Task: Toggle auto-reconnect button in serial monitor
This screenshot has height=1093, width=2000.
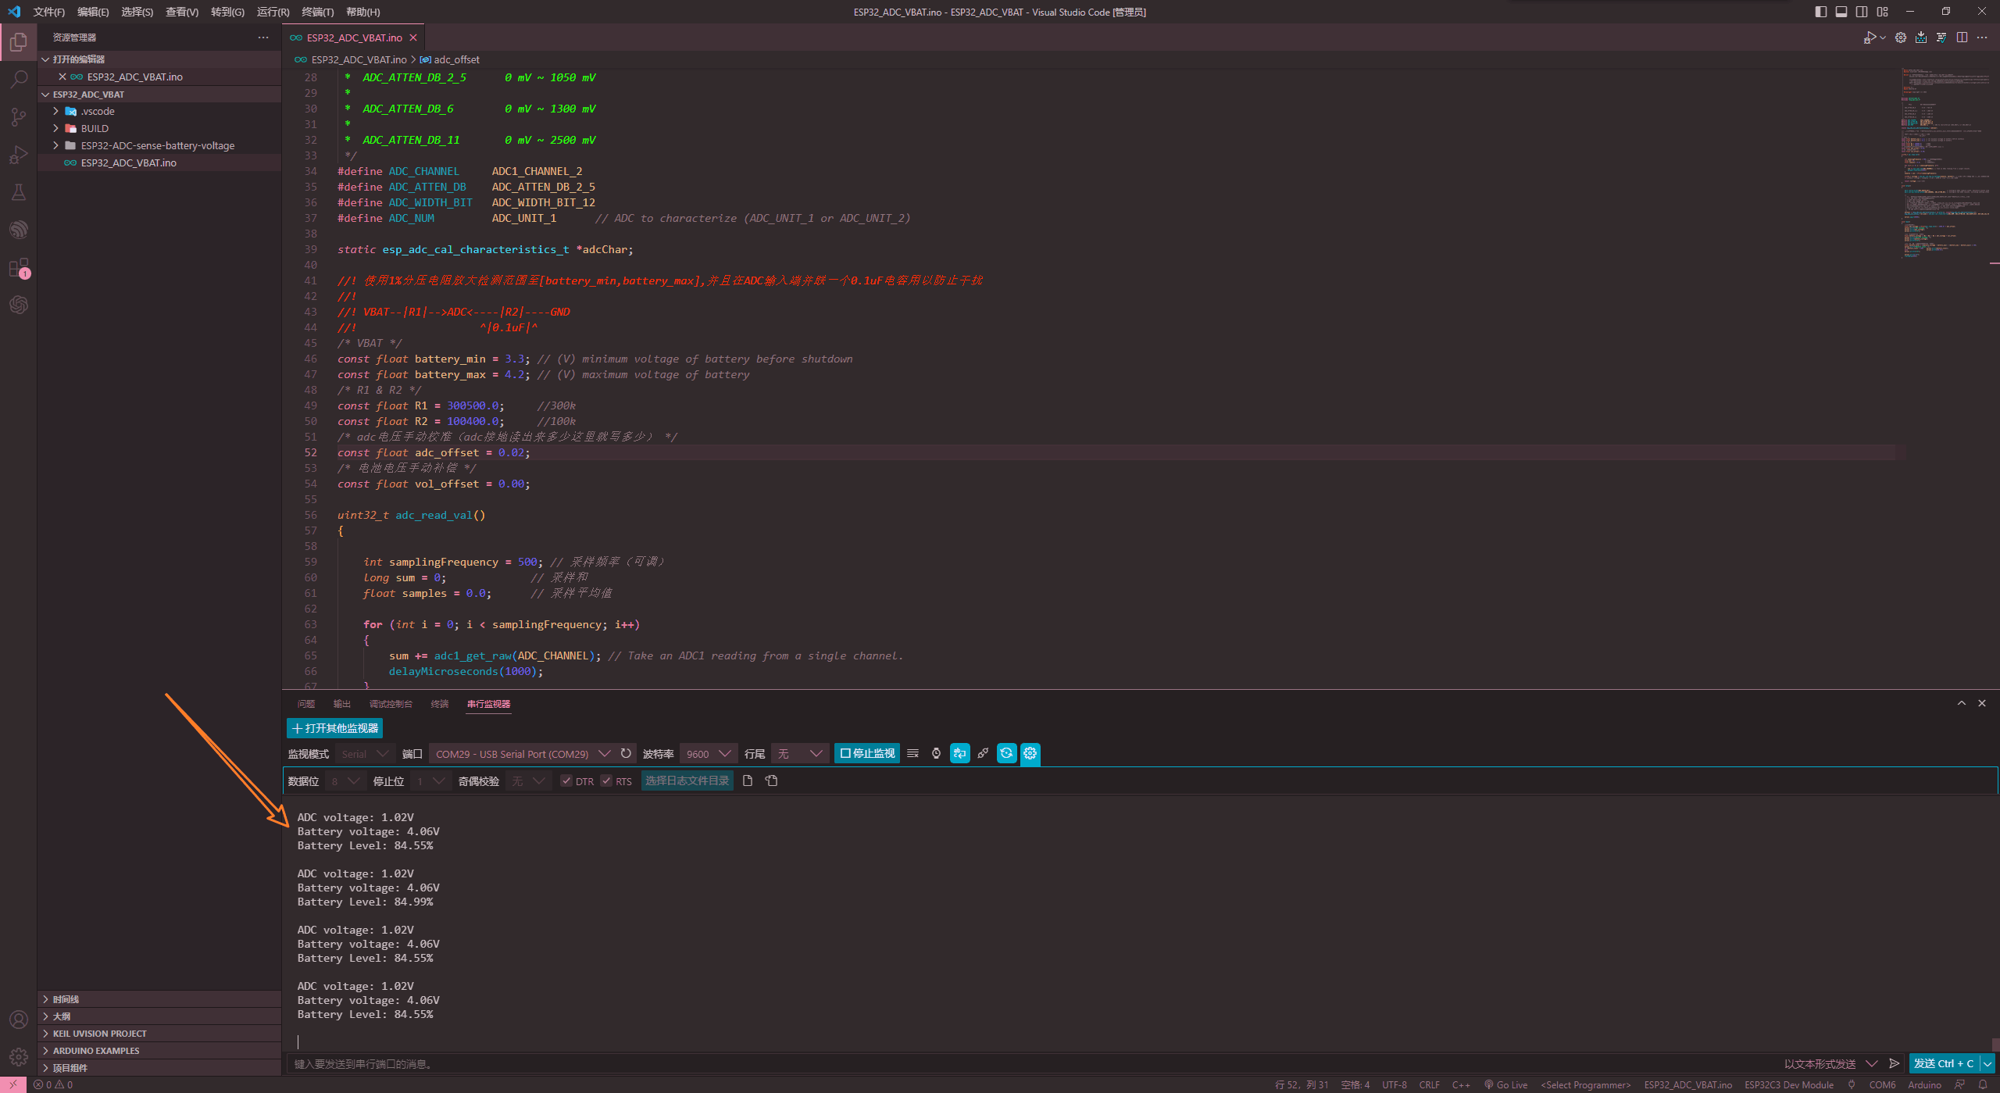Action: click(1006, 753)
